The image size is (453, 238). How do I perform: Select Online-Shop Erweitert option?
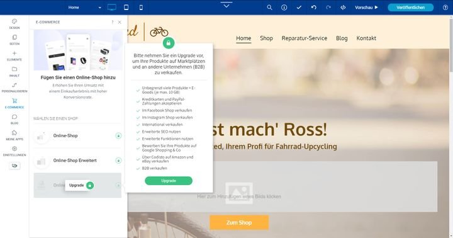point(77,161)
